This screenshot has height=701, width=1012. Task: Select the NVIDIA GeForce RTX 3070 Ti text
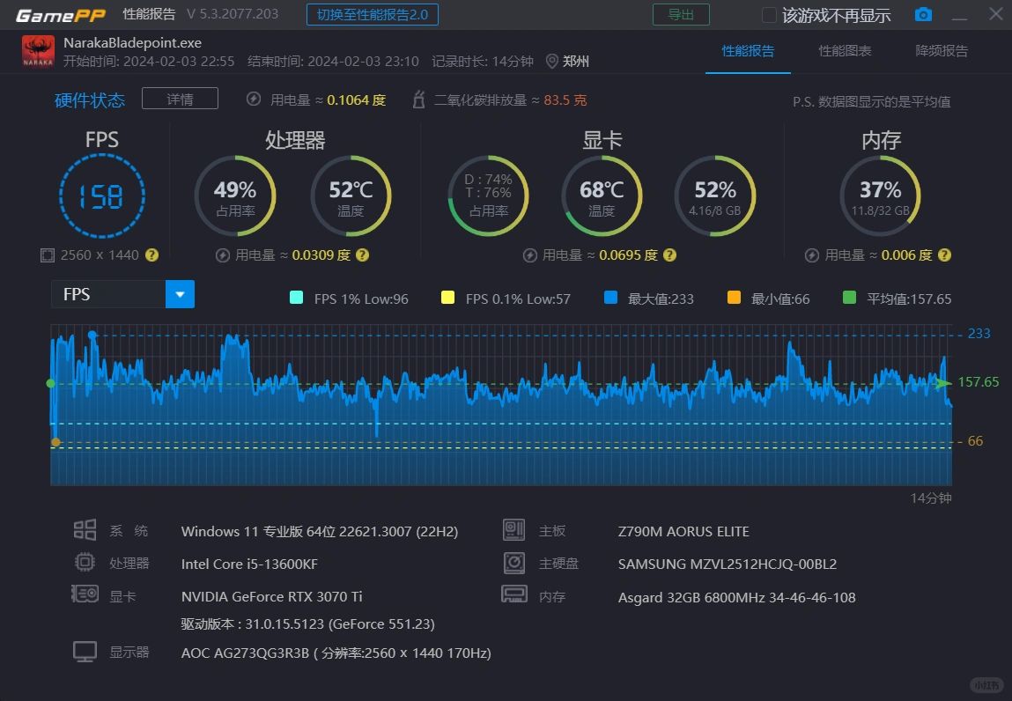[x=272, y=596]
